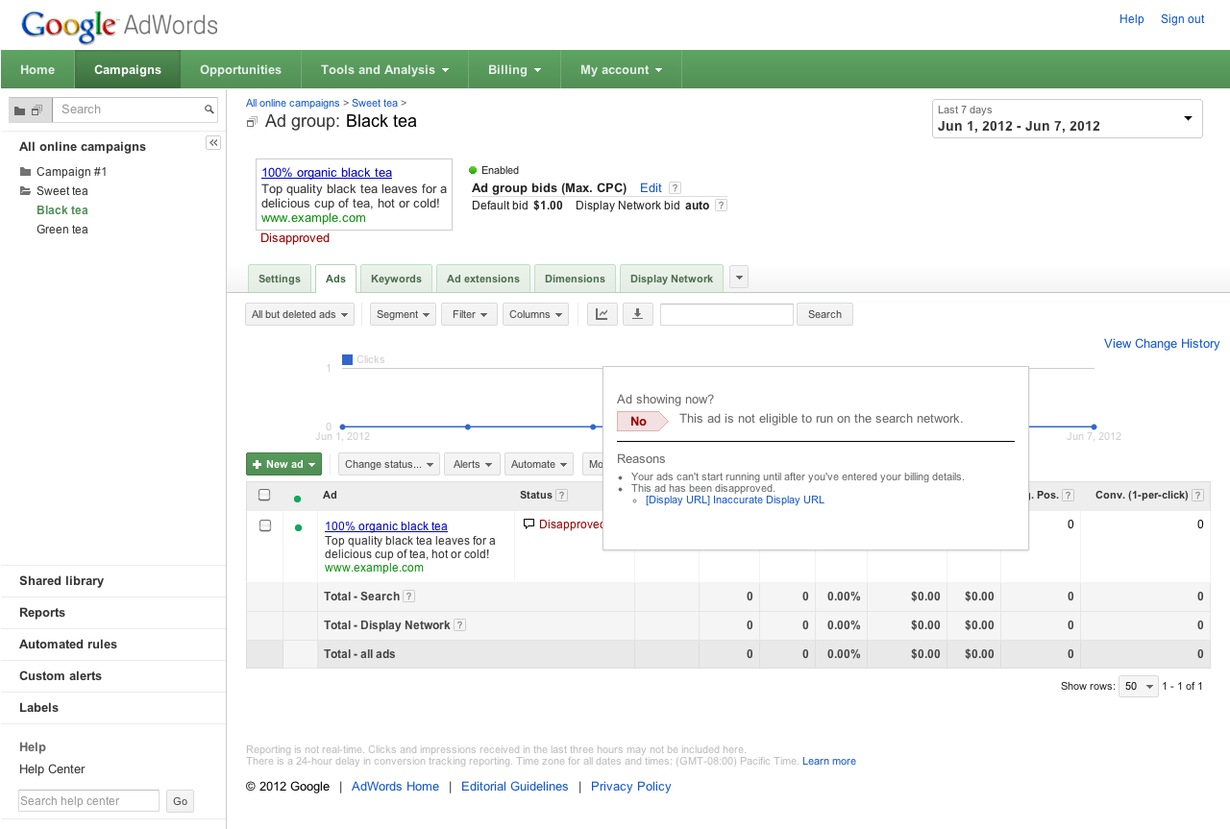Switch to the Ad extensions tab

click(483, 279)
